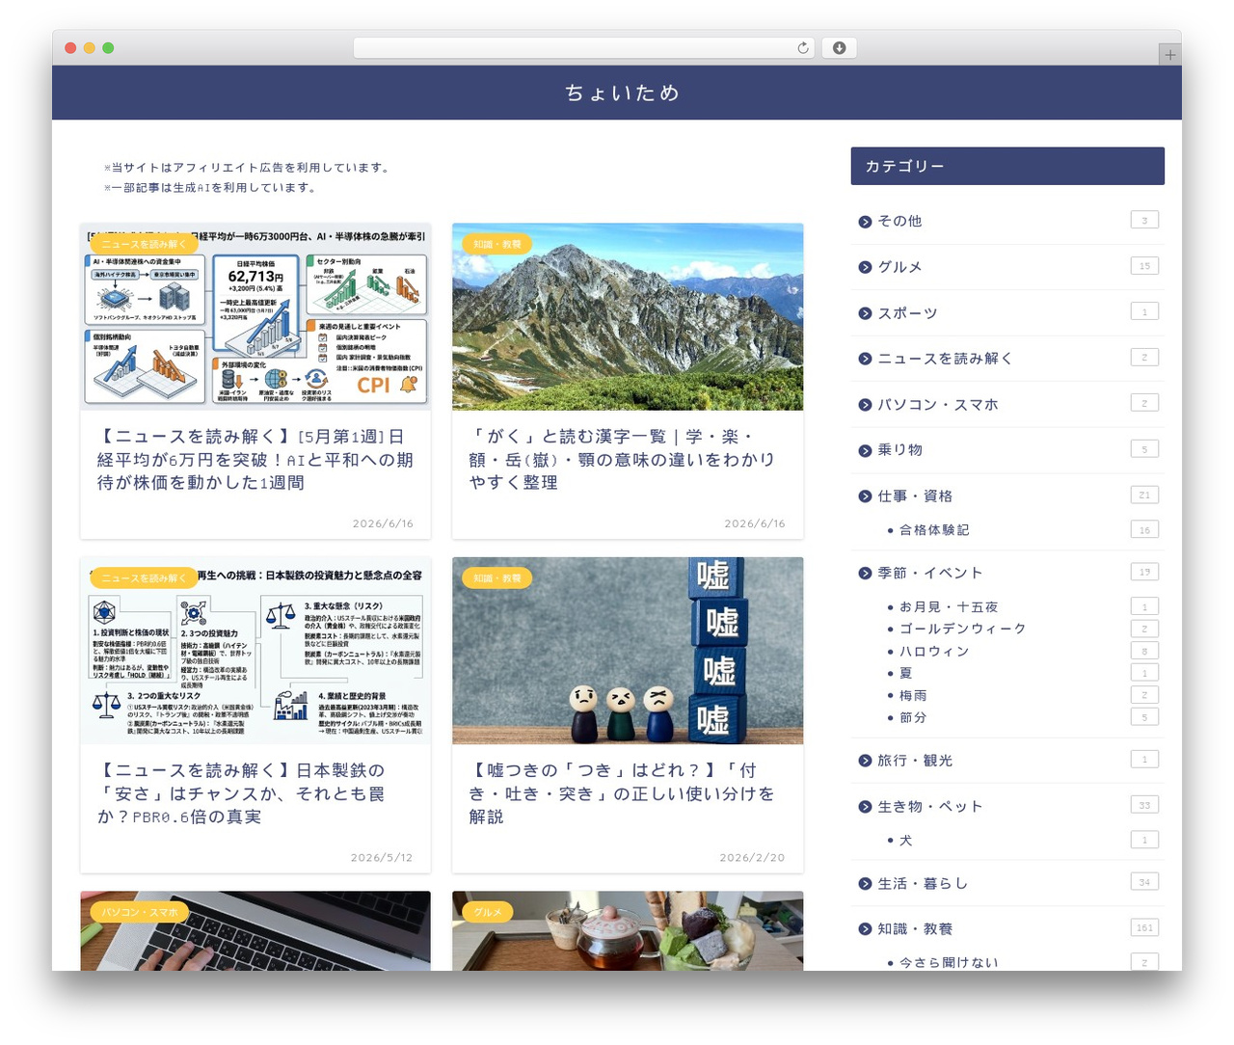
Task: Open the 生き物・ペット category
Action: [x=929, y=806]
